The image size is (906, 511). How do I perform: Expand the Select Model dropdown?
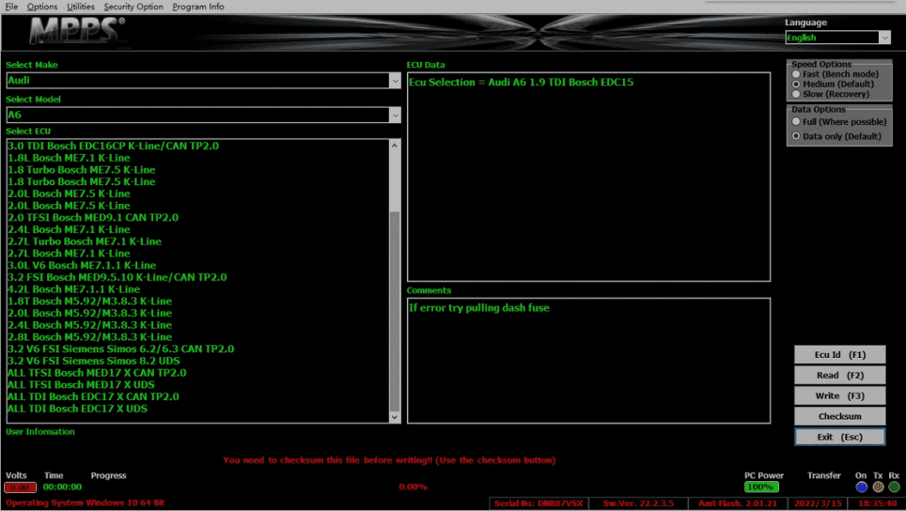[x=395, y=115]
